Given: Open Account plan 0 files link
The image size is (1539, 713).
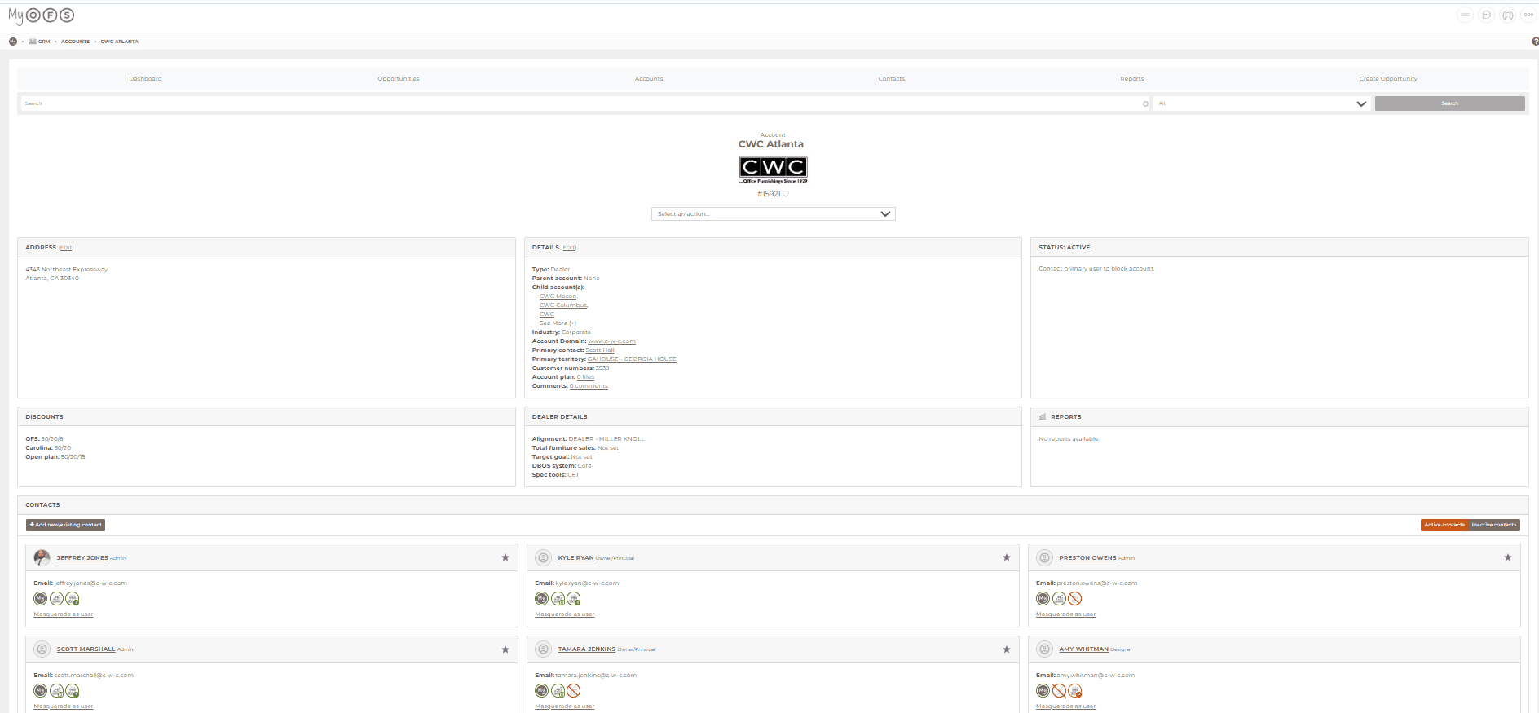Looking at the screenshot, I should (x=585, y=377).
